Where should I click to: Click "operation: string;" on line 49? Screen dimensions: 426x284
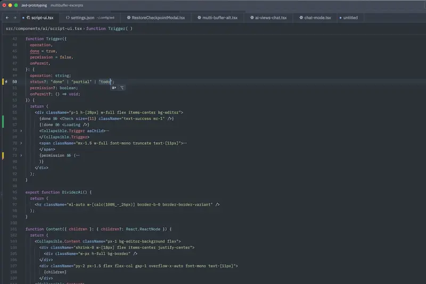tap(51, 76)
